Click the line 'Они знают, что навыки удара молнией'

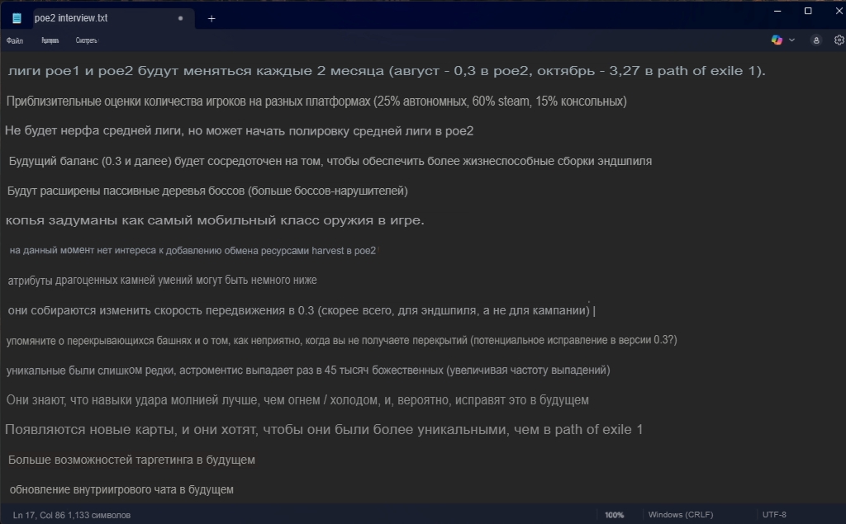click(297, 400)
